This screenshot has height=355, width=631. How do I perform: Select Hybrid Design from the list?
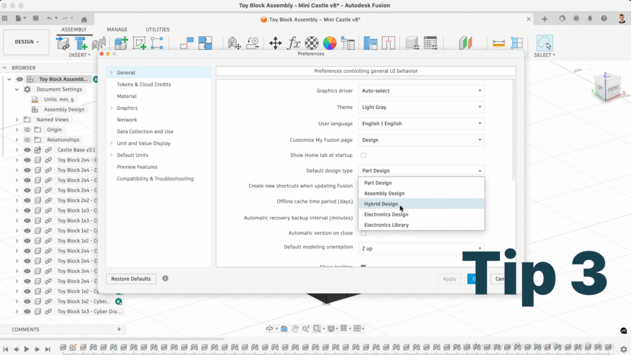[381, 204]
